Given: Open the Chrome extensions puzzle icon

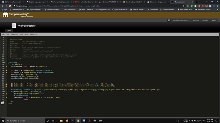Looking at the screenshot, I should [210, 6].
